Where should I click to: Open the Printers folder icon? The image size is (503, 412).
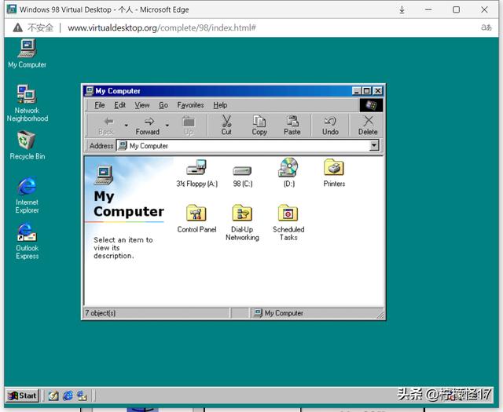334,169
